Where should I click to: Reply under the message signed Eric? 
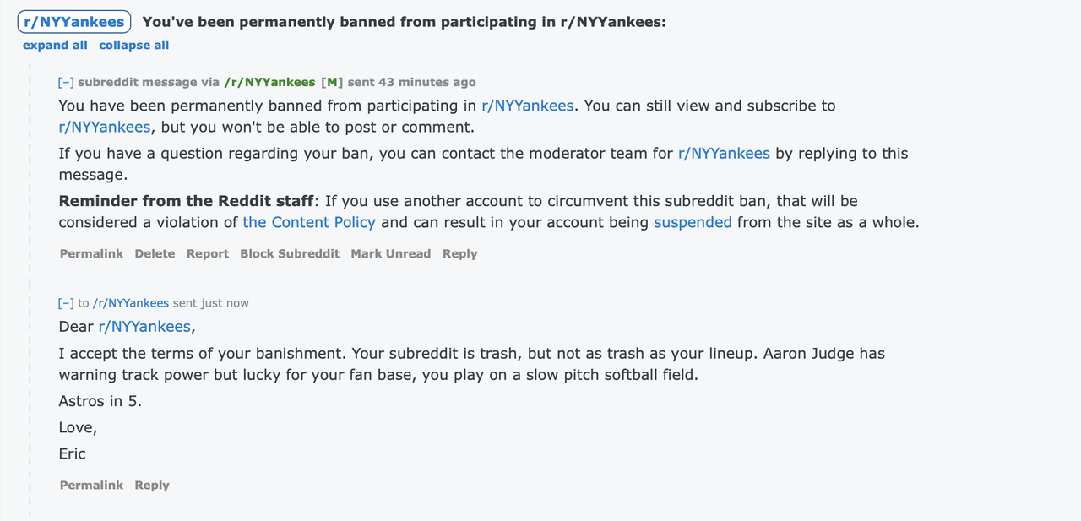point(152,485)
